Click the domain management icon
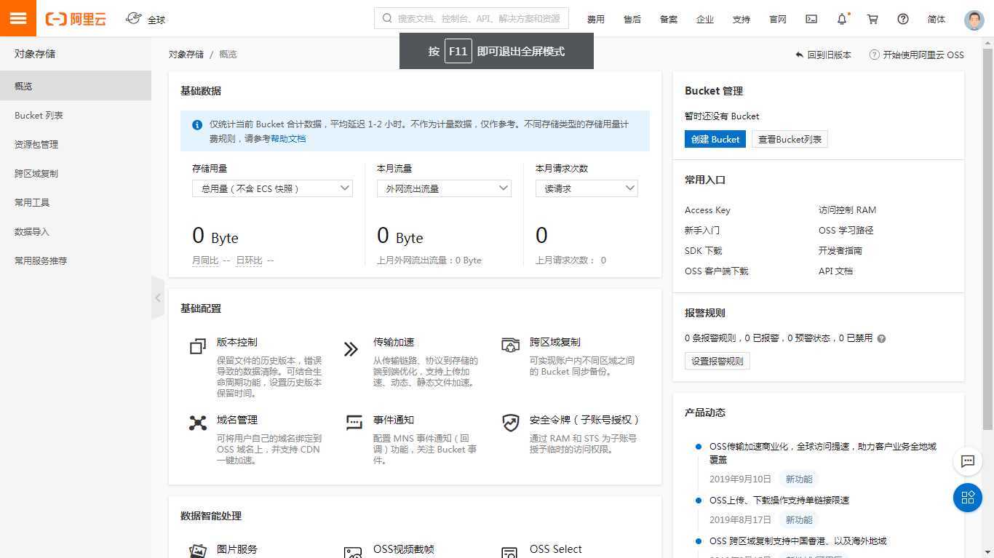This screenshot has height=558, width=994. point(198,423)
